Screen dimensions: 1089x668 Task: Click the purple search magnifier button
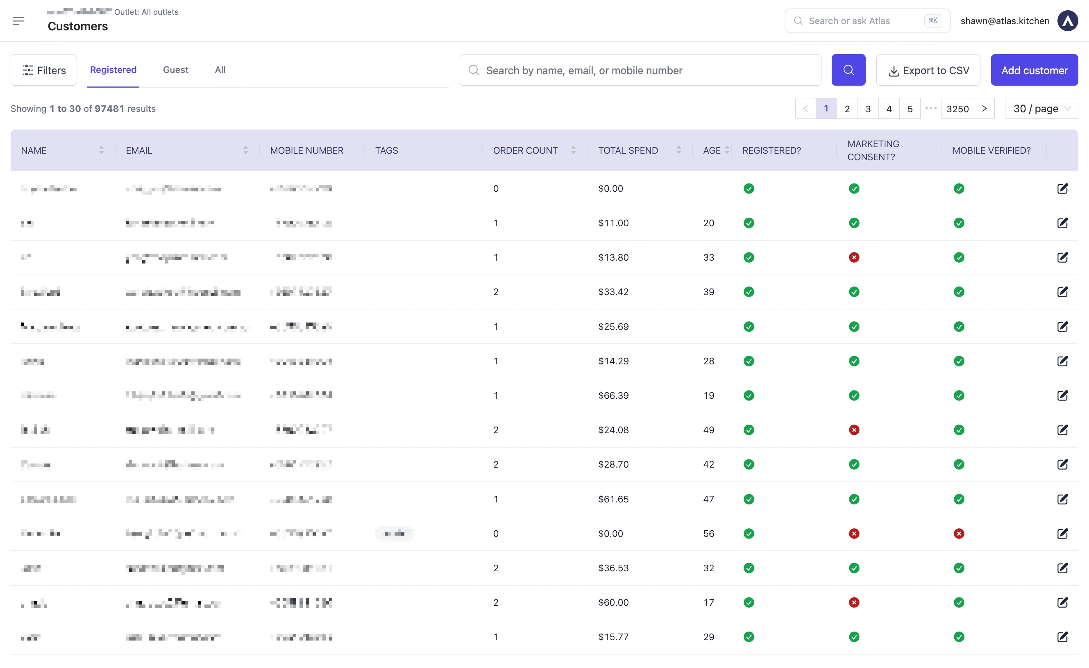click(x=848, y=70)
